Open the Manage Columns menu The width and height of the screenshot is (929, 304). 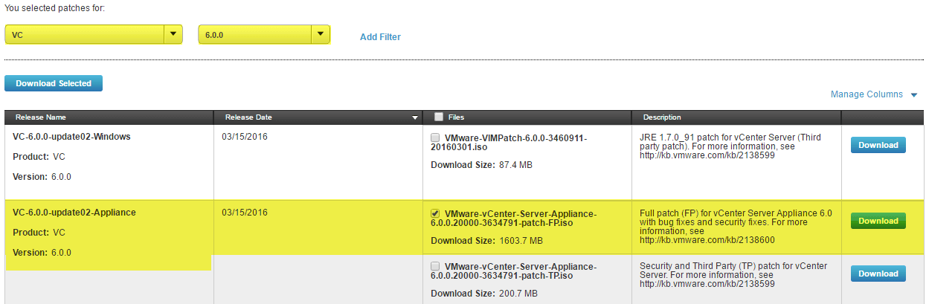coord(873,94)
